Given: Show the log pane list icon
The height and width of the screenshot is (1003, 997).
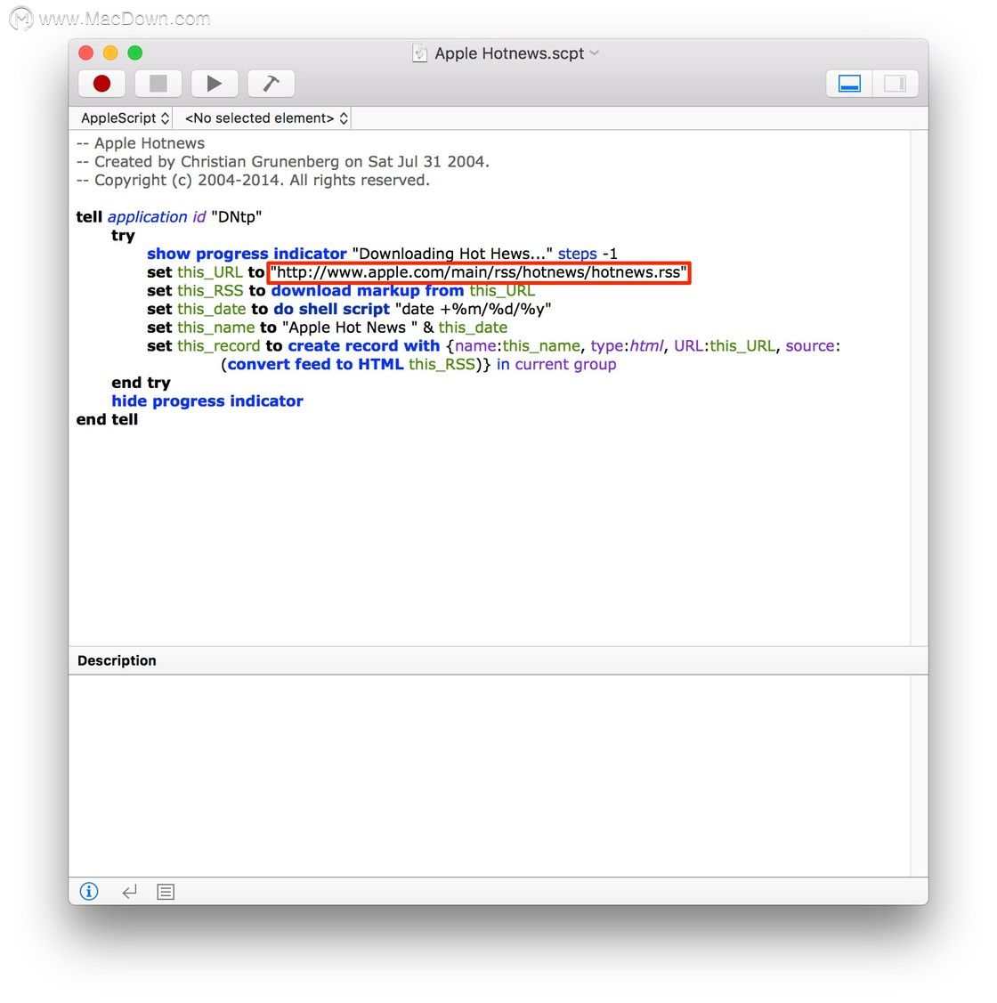Looking at the screenshot, I should [x=166, y=892].
